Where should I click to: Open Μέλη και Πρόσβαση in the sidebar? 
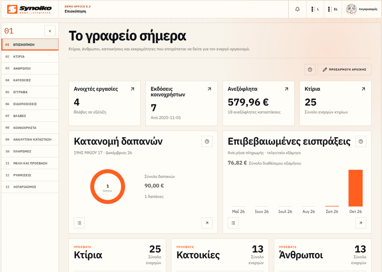pos(30,163)
